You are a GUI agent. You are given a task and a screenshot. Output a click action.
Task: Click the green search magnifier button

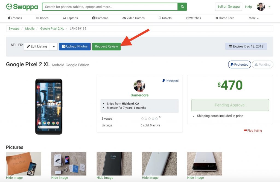click(182, 7)
